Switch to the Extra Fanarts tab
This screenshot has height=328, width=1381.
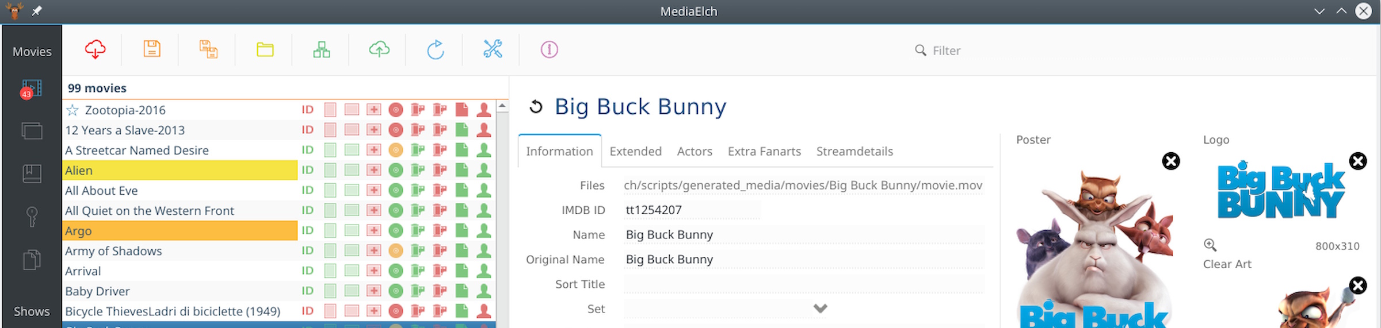(x=764, y=151)
